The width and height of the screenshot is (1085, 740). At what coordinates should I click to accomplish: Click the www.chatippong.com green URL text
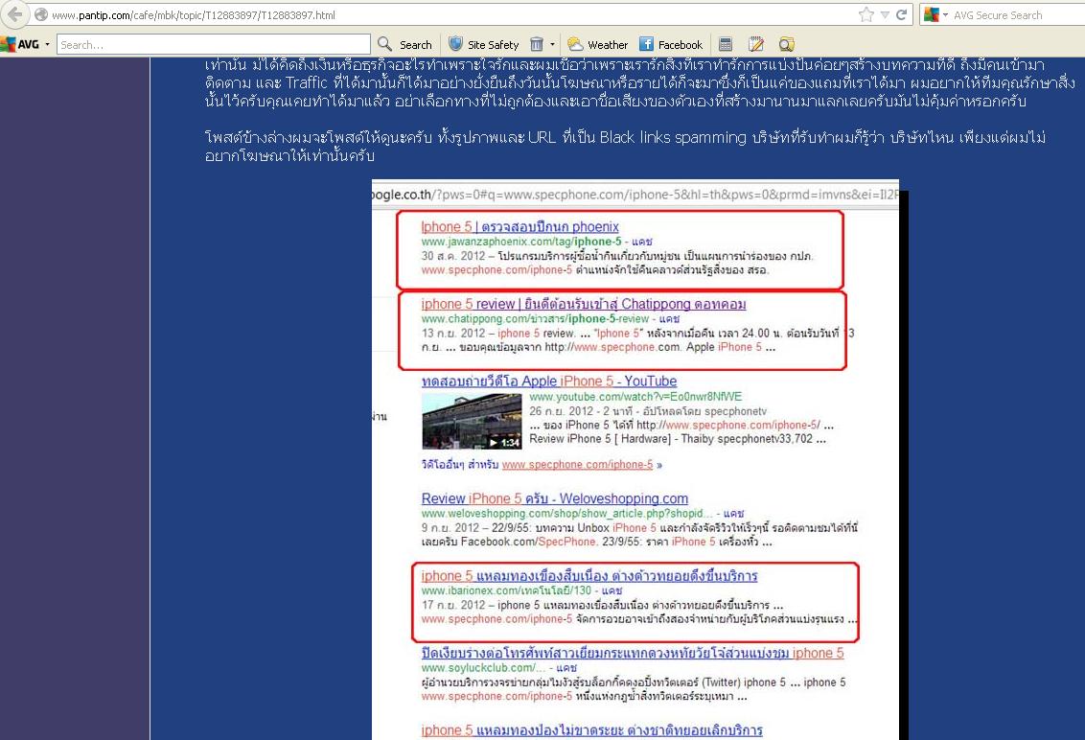tap(535, 319)
